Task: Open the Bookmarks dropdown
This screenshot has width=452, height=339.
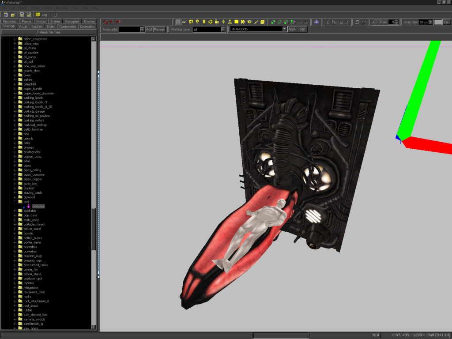Action: [142, 29]
